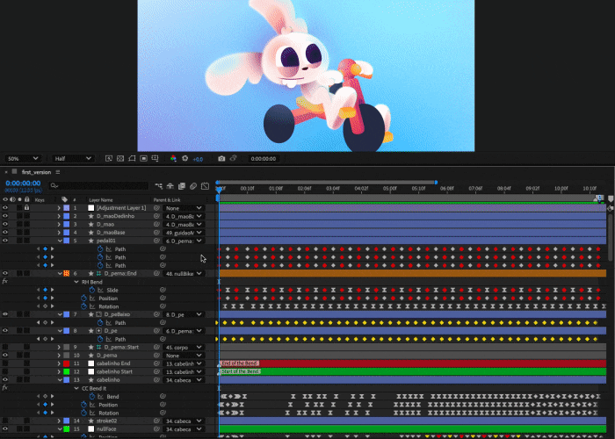Hide the pedal01 layer eye toggle
Viewport: 615px width, 439px height.
[5, 241]
